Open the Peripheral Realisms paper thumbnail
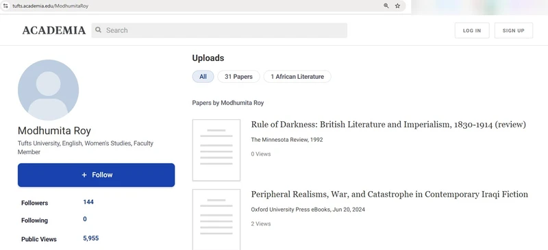Viewport: 548px width, 250px height. coord(216,219)
